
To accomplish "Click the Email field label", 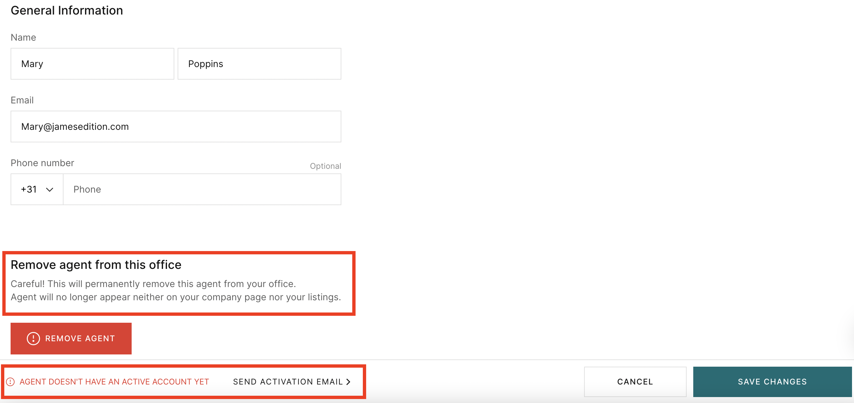I will [x=22, y=100].
